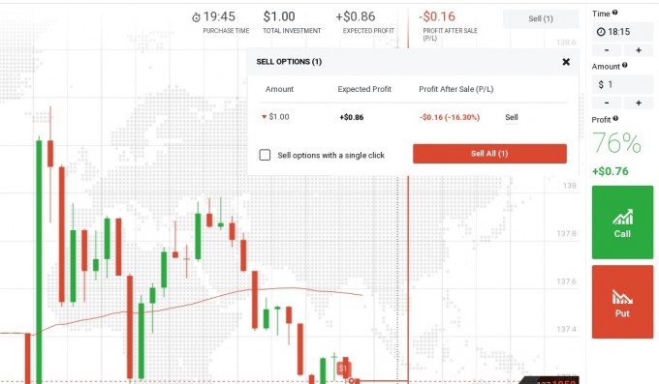Image resolution: width=659 pixels, height=384 pixels.
Task: Click the Put chart-down icon
Action: coord(622,296)
